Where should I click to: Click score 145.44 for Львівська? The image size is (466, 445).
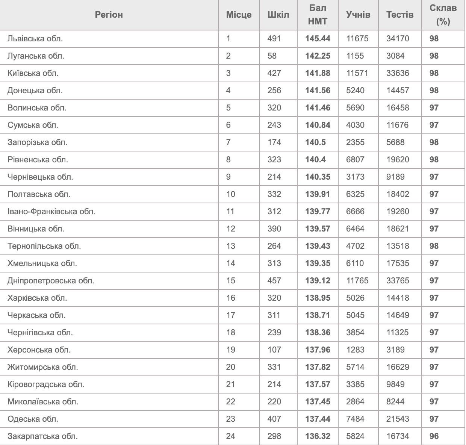[318, 38]
